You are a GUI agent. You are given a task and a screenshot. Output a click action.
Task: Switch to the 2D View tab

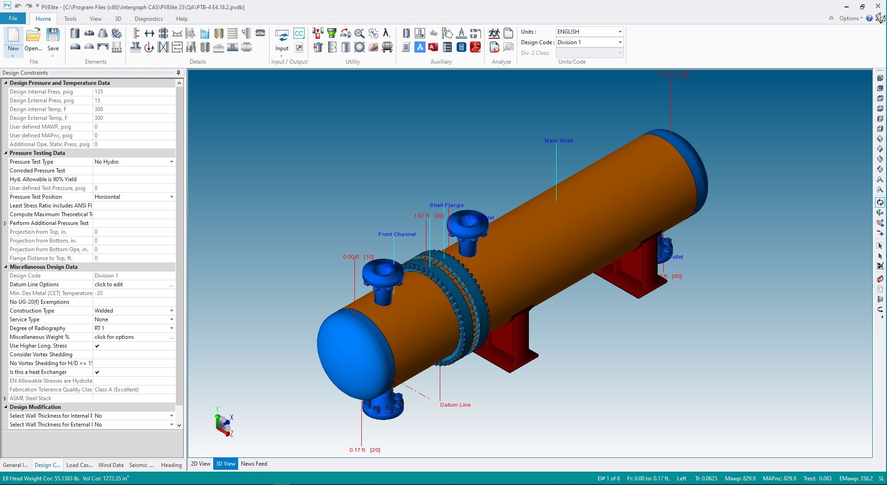(x=201, y=464)
